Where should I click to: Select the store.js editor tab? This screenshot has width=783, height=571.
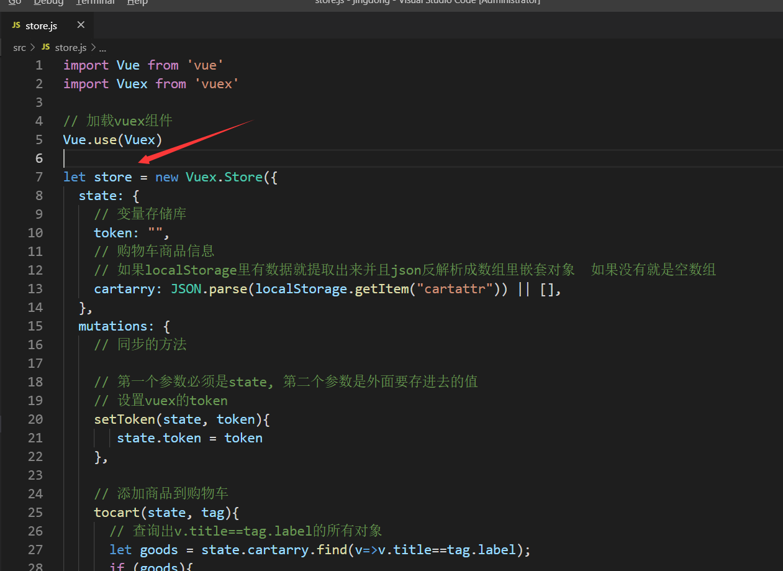47,25
